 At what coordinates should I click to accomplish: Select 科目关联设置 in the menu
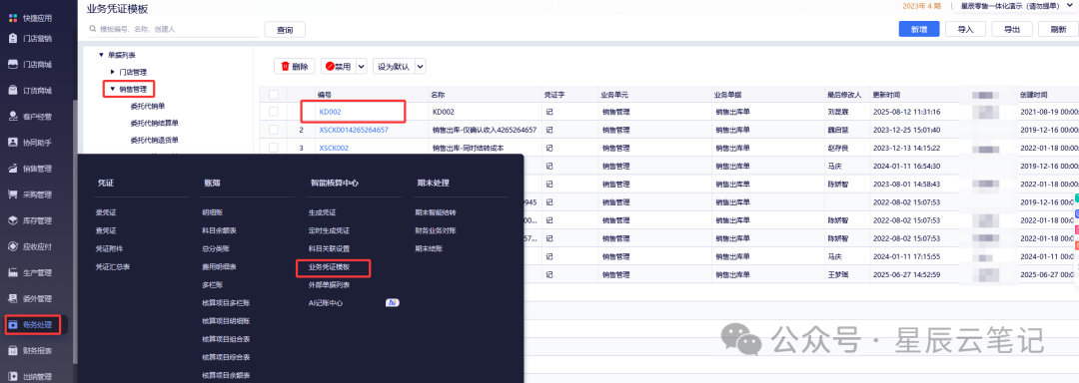pos(329,248)
